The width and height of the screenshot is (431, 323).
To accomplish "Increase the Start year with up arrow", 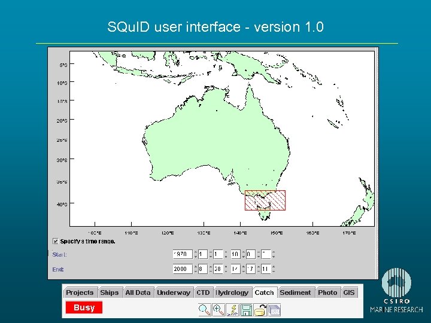I will pos(196,252).
